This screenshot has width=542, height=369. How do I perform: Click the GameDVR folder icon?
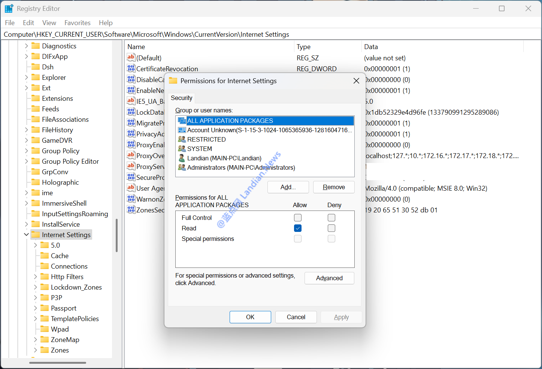36,140
